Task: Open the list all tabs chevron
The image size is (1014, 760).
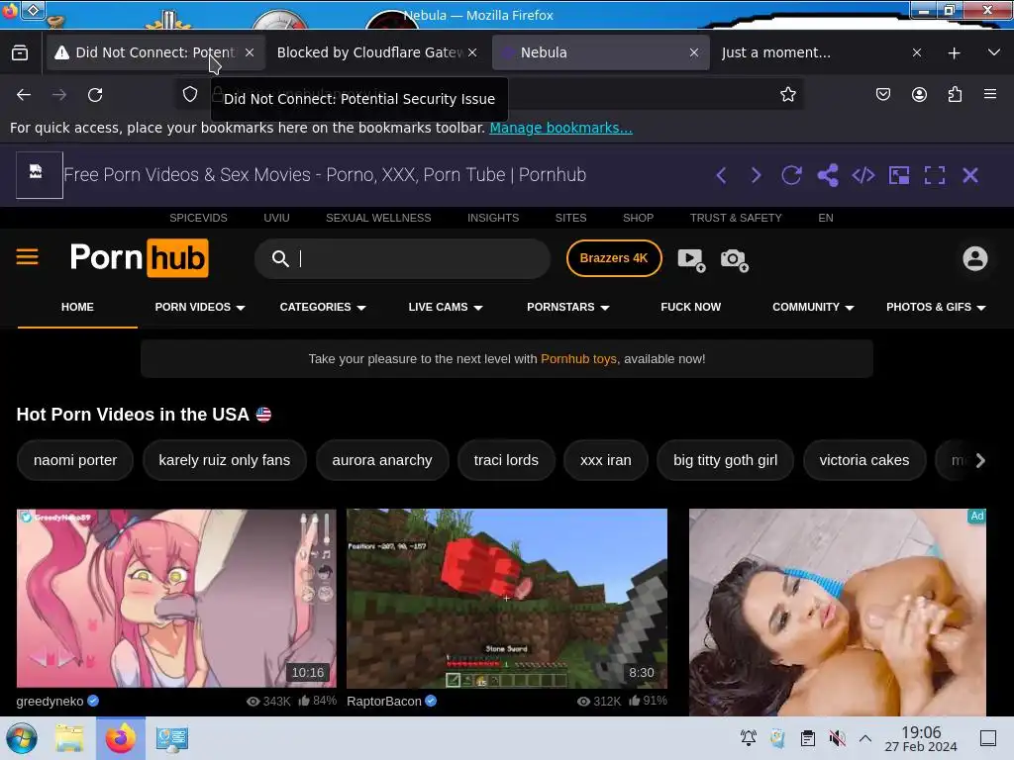Action: coord(994,52)
